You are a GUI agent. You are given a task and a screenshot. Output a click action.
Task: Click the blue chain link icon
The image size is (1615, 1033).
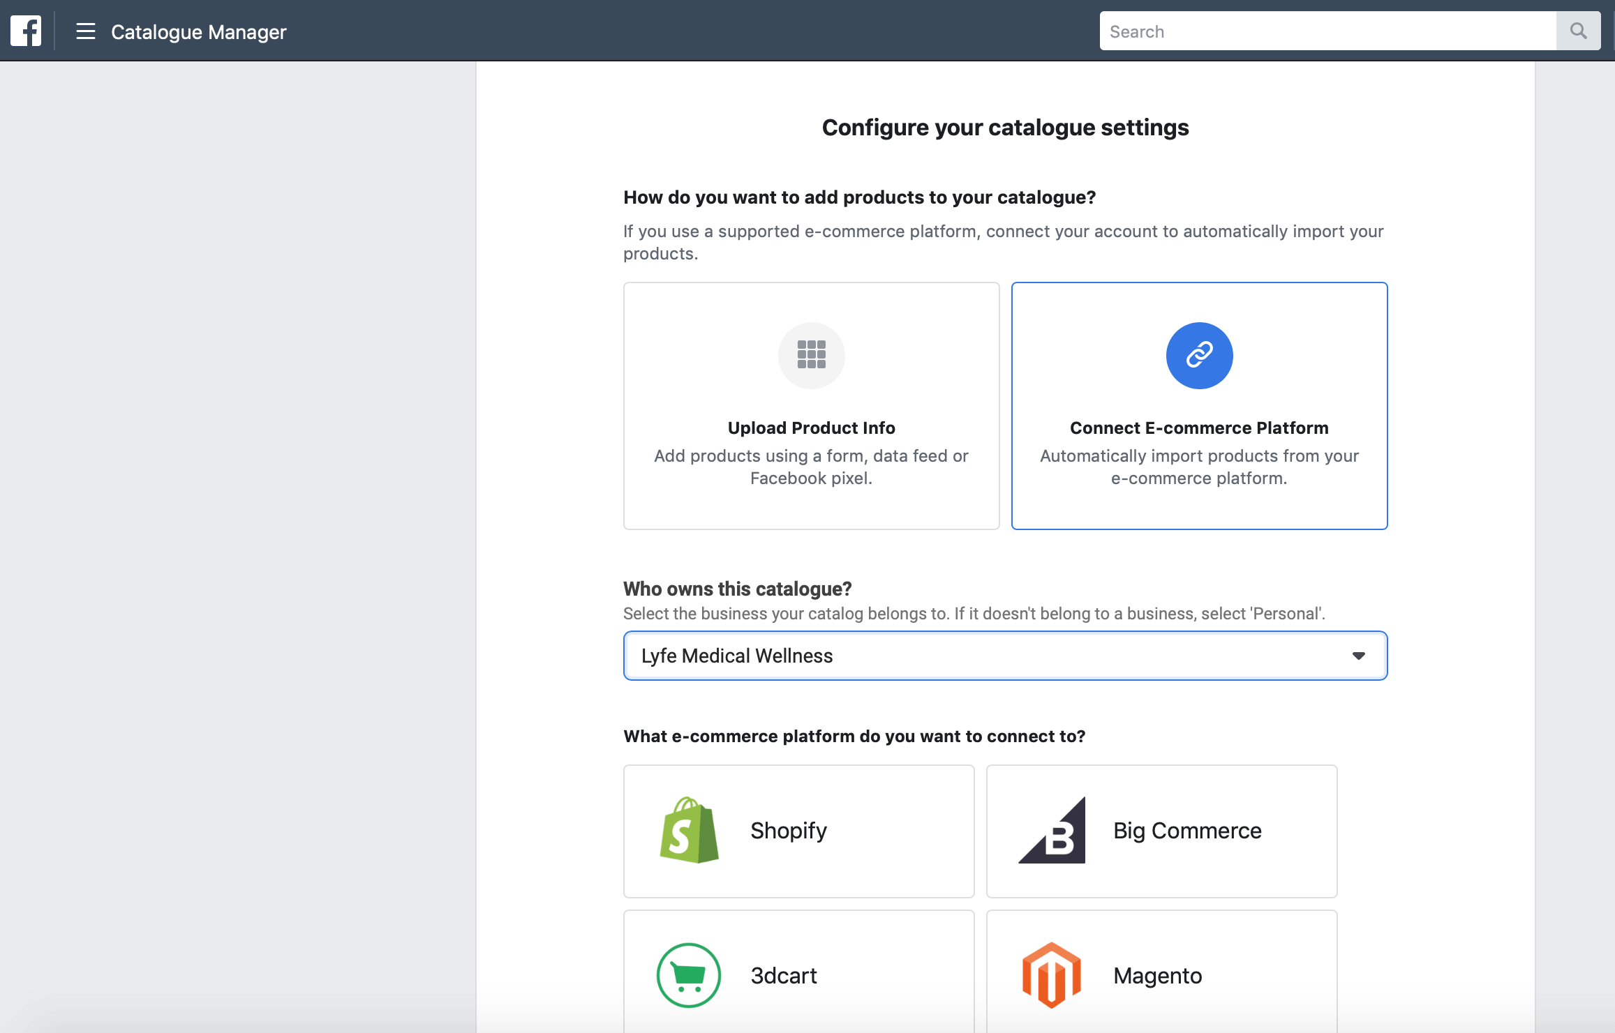1199,355
